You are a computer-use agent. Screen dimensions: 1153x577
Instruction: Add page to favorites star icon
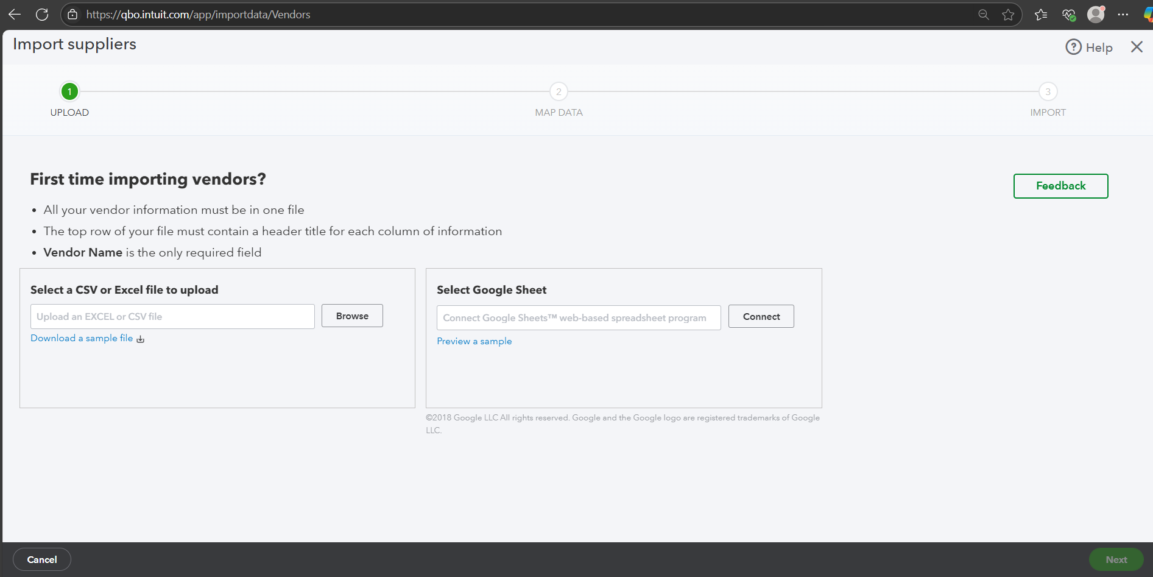pyautogui.click(x=1008, y=15)
